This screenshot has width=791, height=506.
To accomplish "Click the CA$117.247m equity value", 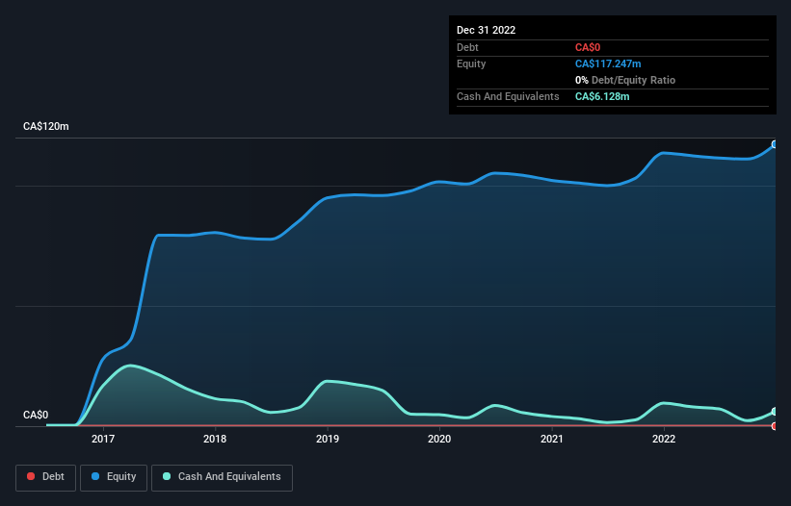I will (x=608, y=63).
